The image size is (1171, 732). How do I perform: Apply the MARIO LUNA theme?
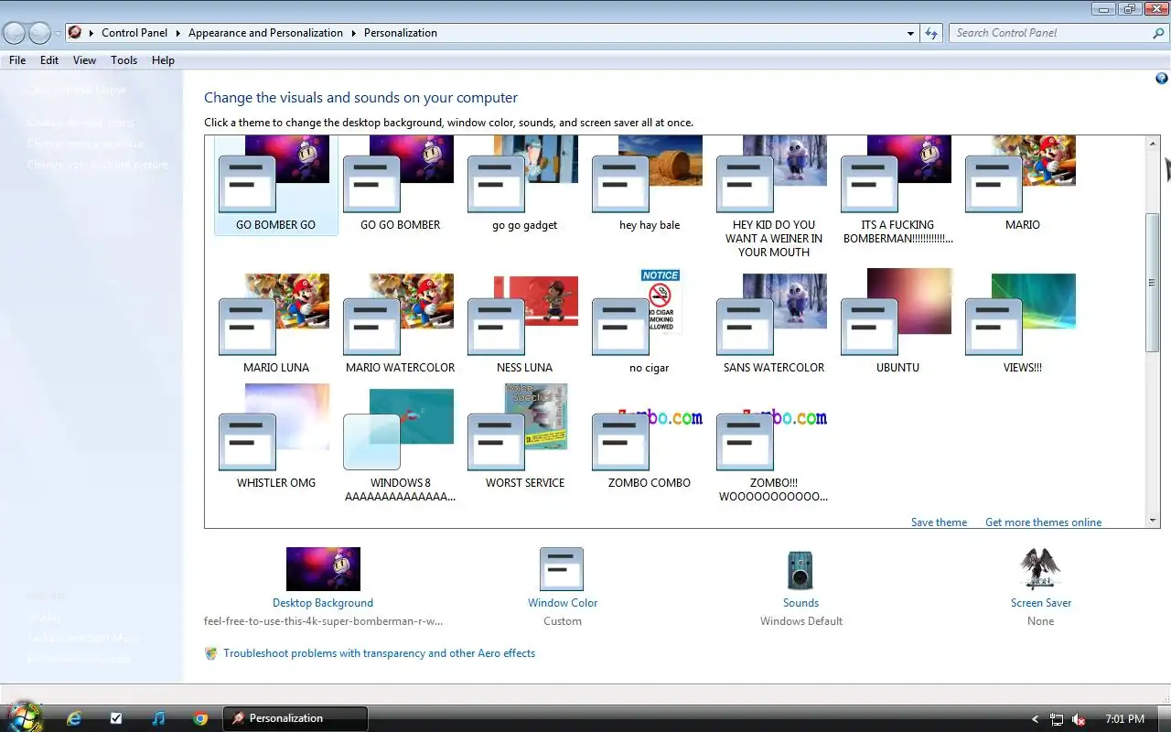coord(275,323)
